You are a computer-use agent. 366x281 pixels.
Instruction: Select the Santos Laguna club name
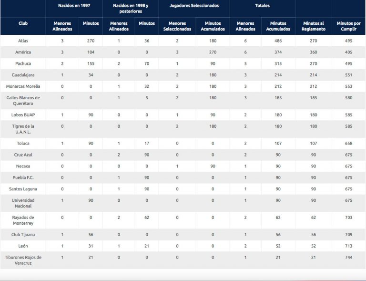[x=23, y=189]
